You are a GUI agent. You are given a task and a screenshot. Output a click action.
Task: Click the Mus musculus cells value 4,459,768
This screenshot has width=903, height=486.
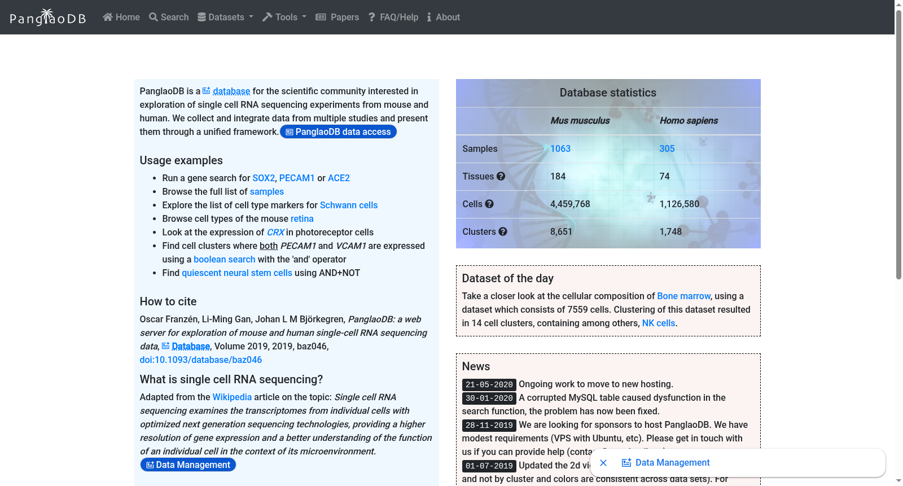(570, 204)
